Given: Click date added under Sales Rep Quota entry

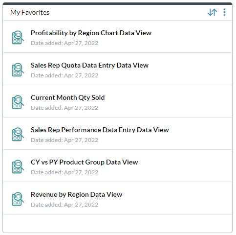Looking at the screenshot, I should pyautogui.click(x=64, y=75).
